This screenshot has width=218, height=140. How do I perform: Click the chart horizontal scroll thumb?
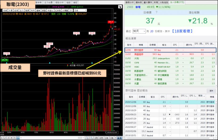click(80, 138)
